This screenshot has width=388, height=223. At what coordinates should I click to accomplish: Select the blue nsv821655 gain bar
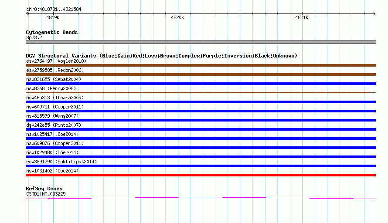point(201,84)
